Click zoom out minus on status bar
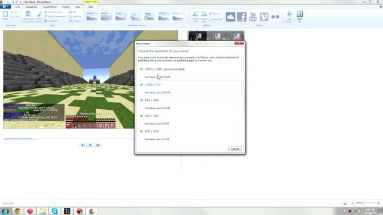383x215 pixels. point(352,203)
